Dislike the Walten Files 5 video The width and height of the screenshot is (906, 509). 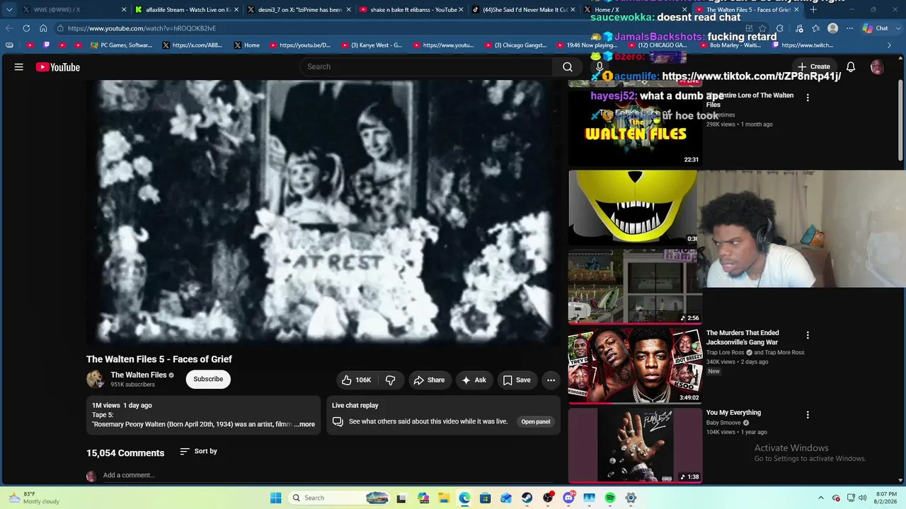pos(390,380)
